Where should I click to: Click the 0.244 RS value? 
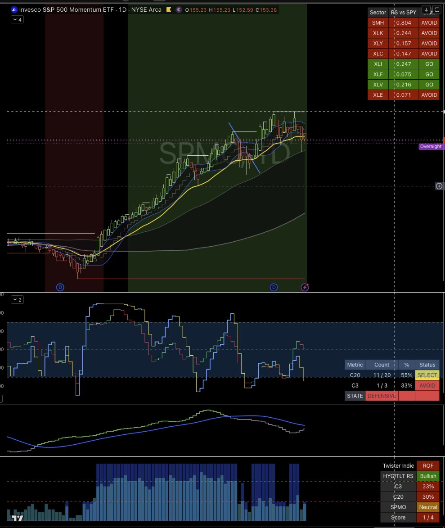click(x=404, y=33)
